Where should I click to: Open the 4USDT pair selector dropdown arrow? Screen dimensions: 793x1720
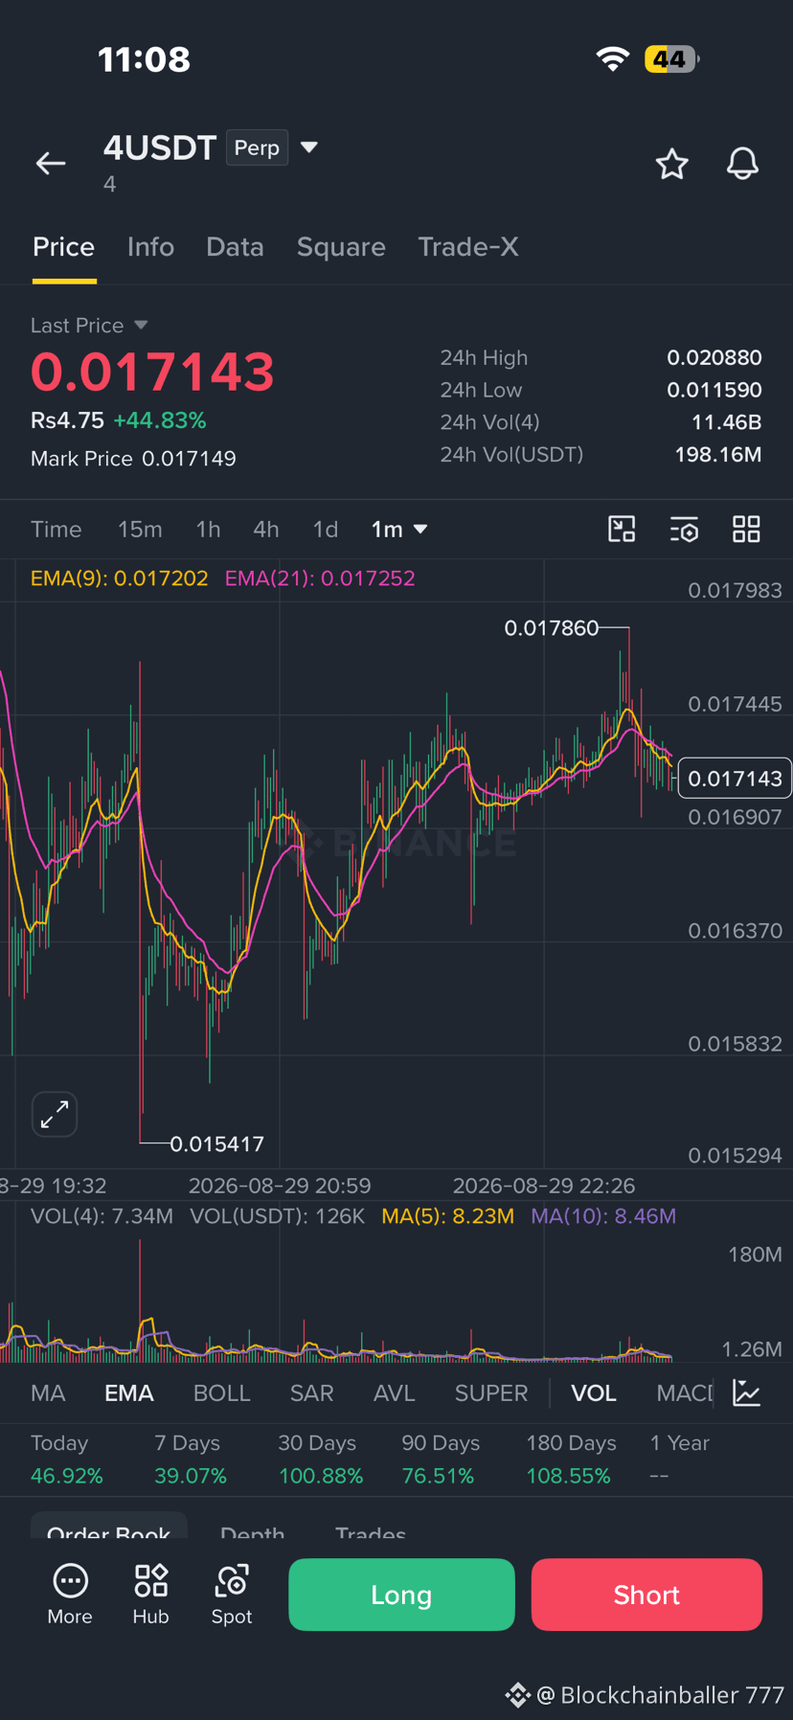point(308,147)
